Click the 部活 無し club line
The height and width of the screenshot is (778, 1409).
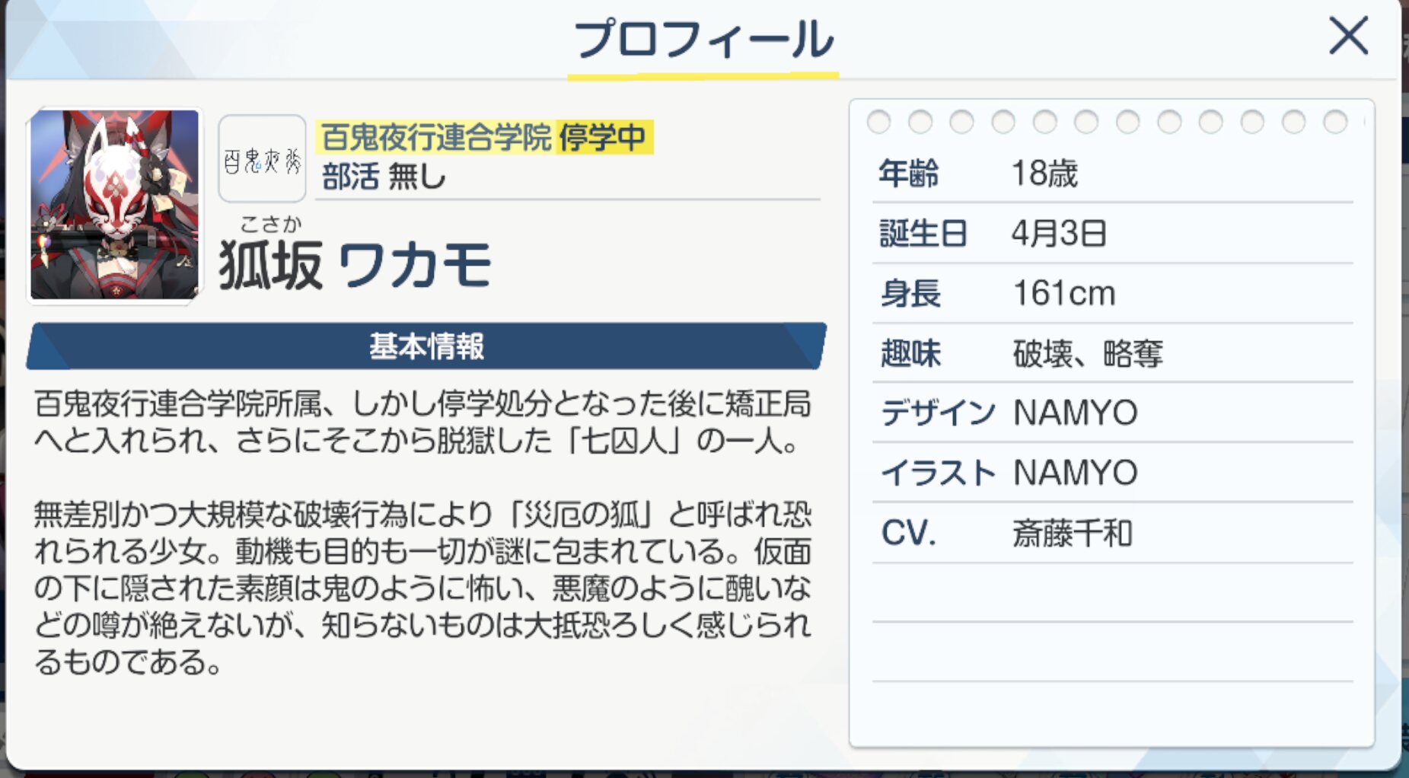click(383, 177)
